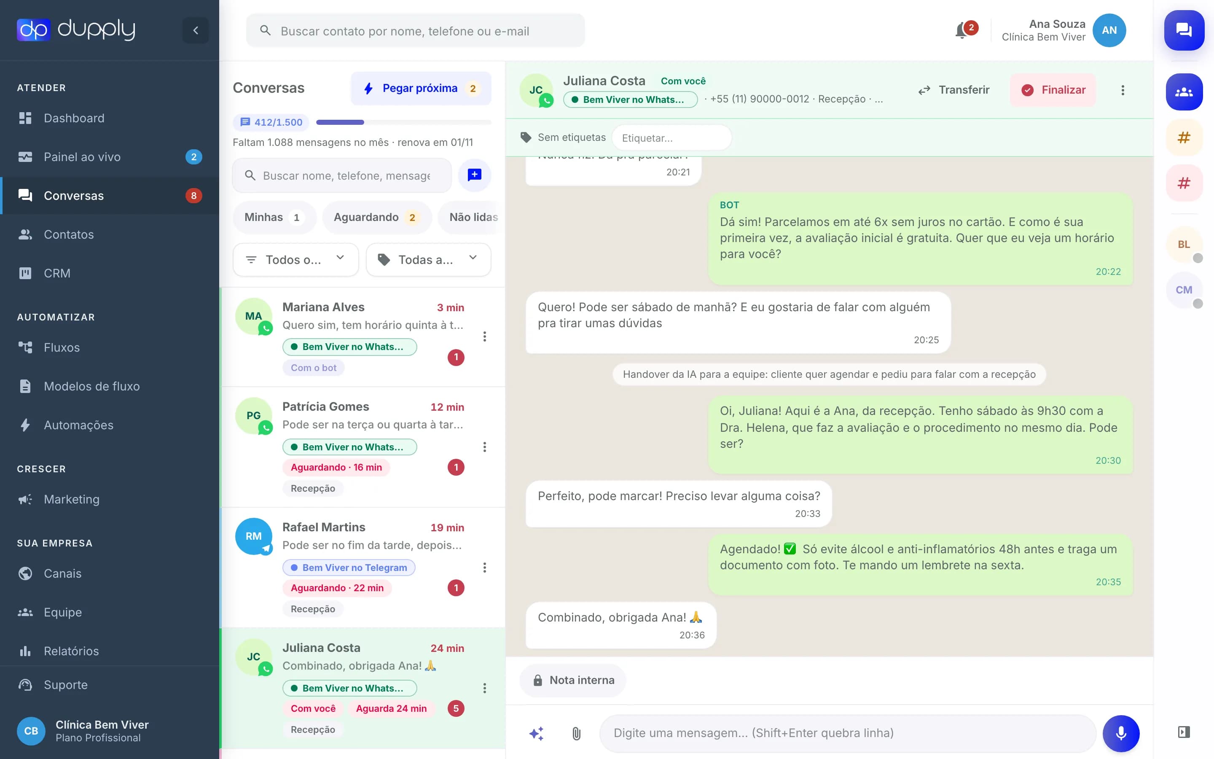
Task: Start a new conversation with the plus chat icon
Action: click(x=474, y=175)
